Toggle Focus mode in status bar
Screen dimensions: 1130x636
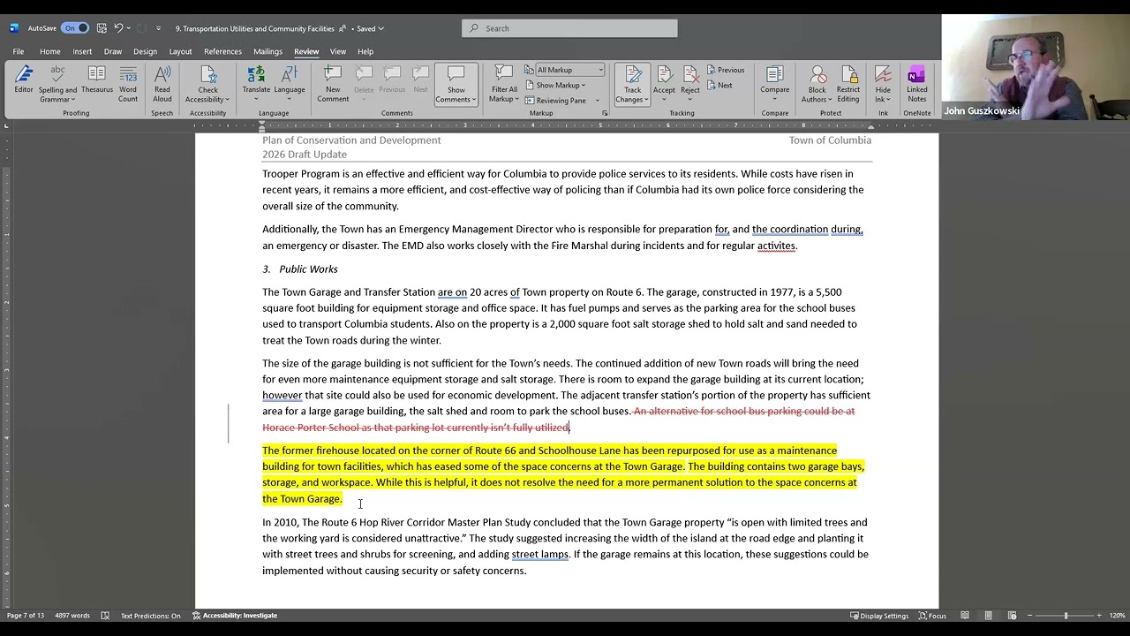click(x=932, y=616)
